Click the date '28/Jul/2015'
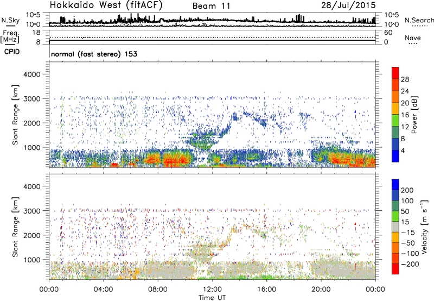Screen dimensions: 434x301 pyautogui.click(x=348, y=5)
